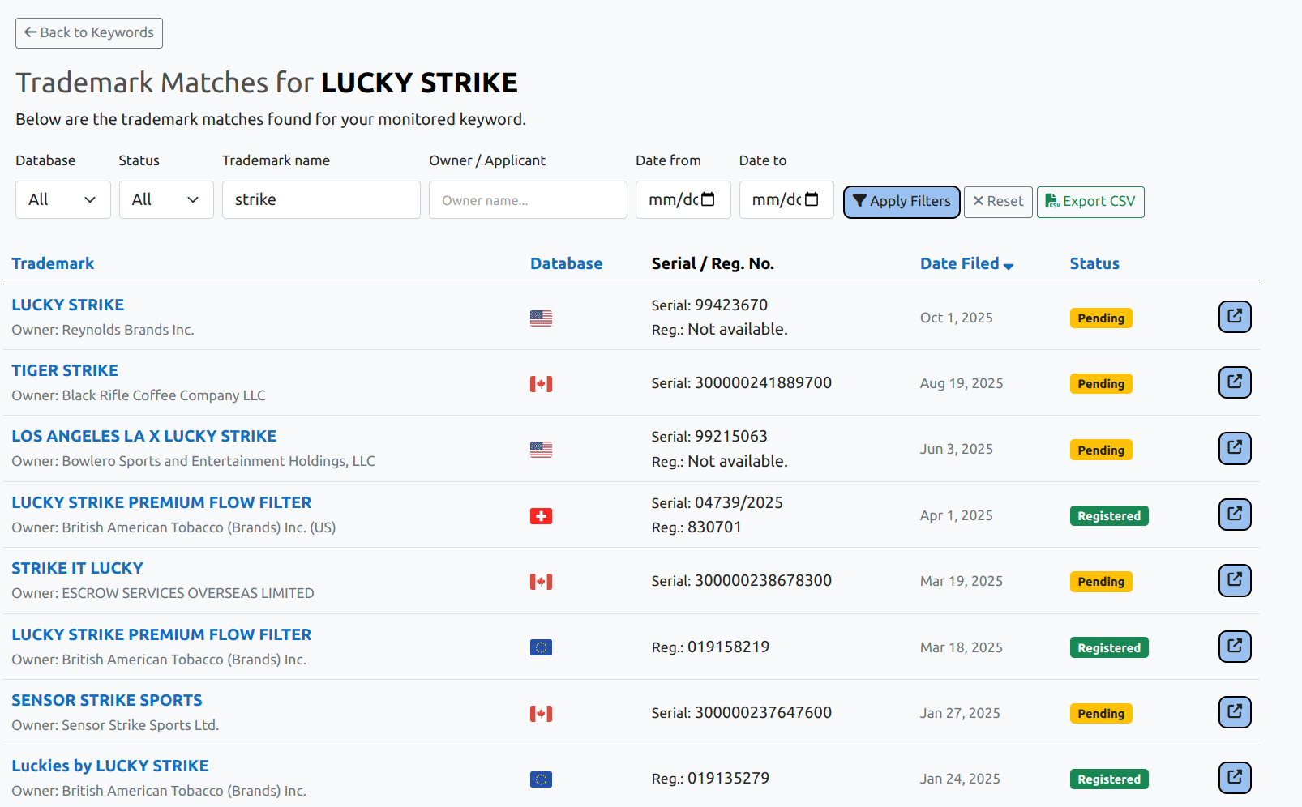This screenshot has height=807, width=1302.
Task: Click the EU flag beside Luckies by LUCKY STRIKE
Action: [542, 779]
